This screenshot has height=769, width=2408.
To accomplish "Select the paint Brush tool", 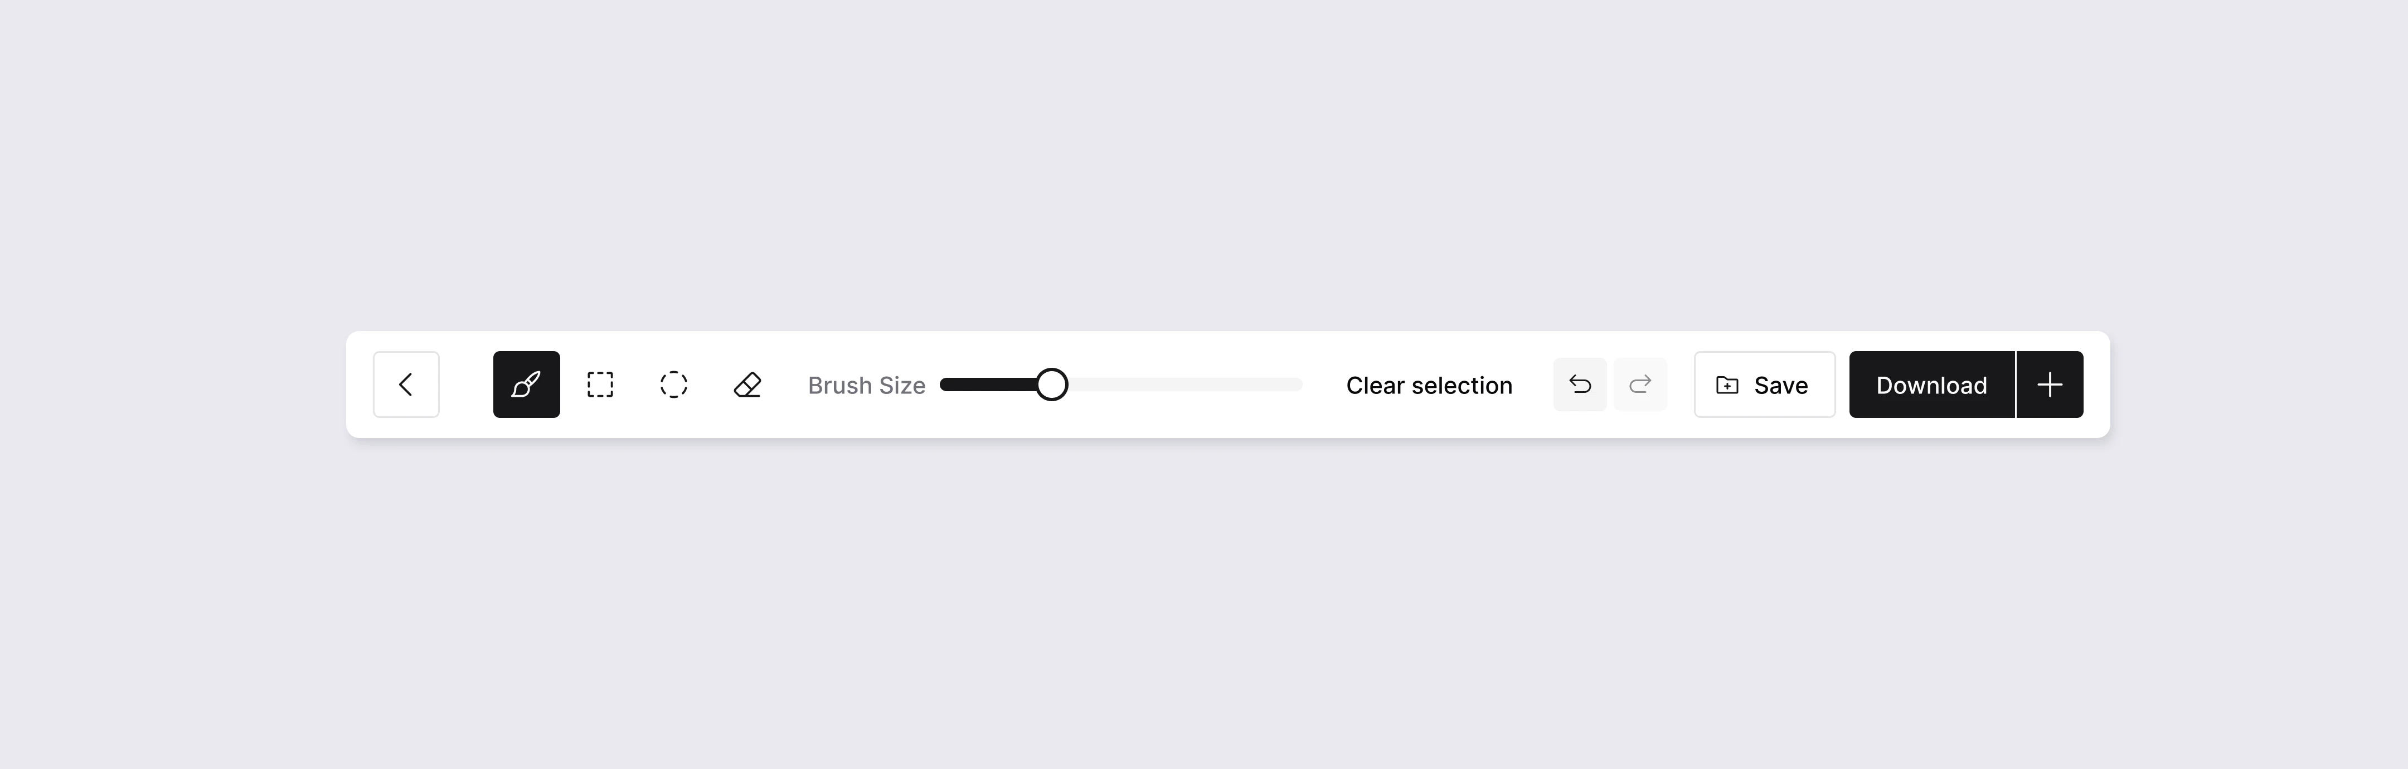I will coord(526,384).
